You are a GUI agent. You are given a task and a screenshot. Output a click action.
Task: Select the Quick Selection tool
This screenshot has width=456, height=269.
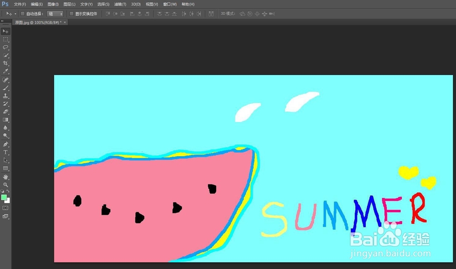coord(5,55)
